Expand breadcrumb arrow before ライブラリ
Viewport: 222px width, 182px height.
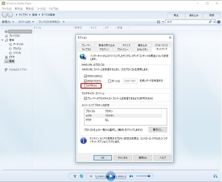17,15
